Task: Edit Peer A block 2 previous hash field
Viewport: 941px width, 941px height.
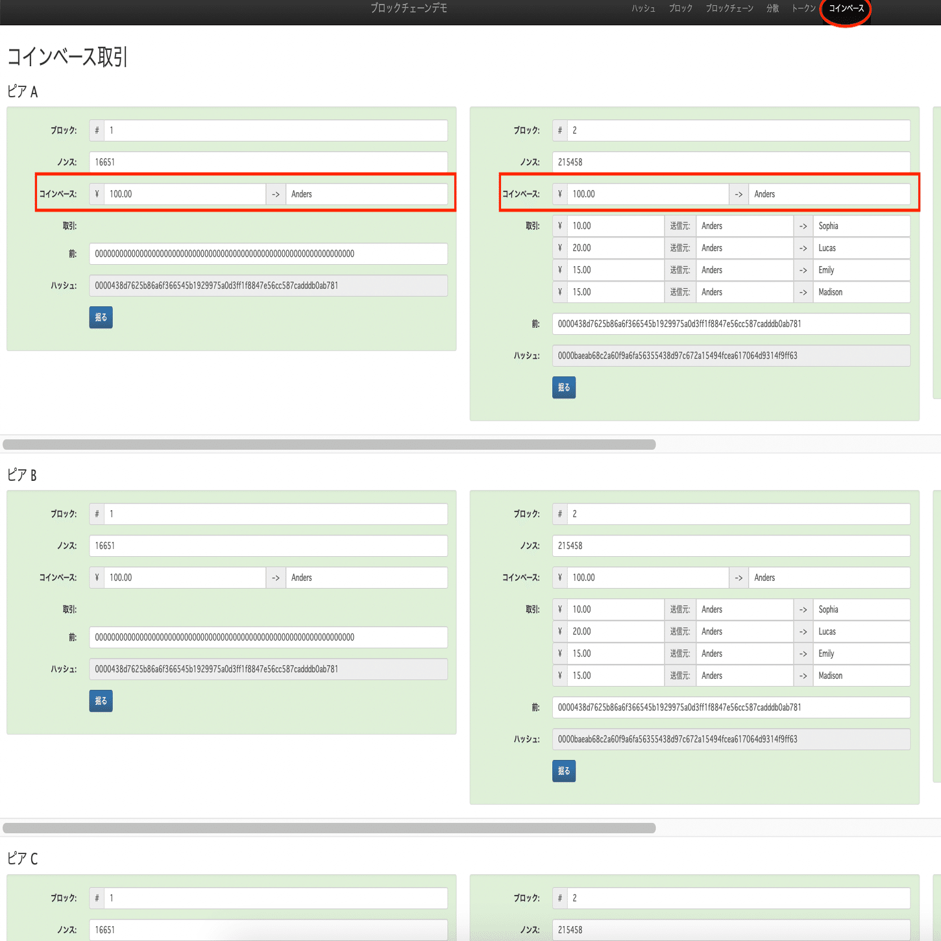Action: [x=731, y=324]
